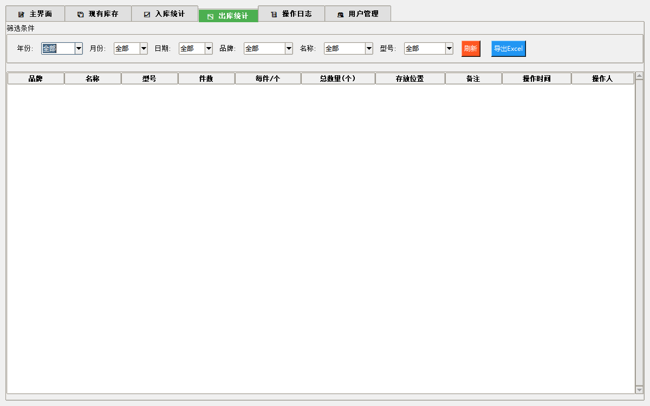Expand the 型号 filter dropdown
The height and width of the screenshot is (406, 650).
[x=449, y=49]
